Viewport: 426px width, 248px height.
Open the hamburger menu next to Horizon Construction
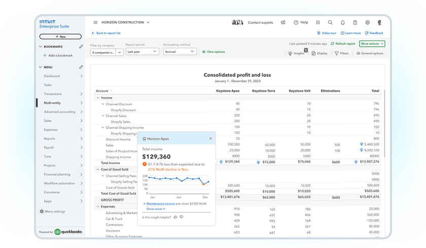click(x=95, y=22)
